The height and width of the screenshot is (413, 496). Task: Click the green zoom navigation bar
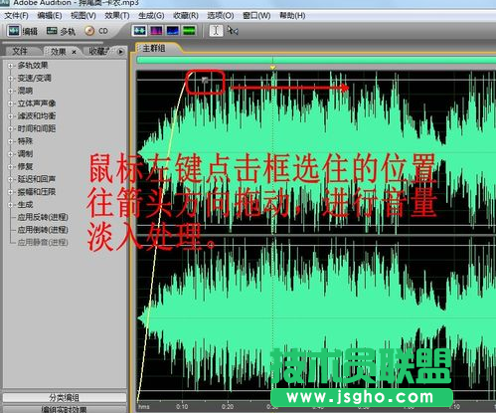coord(316,60)
